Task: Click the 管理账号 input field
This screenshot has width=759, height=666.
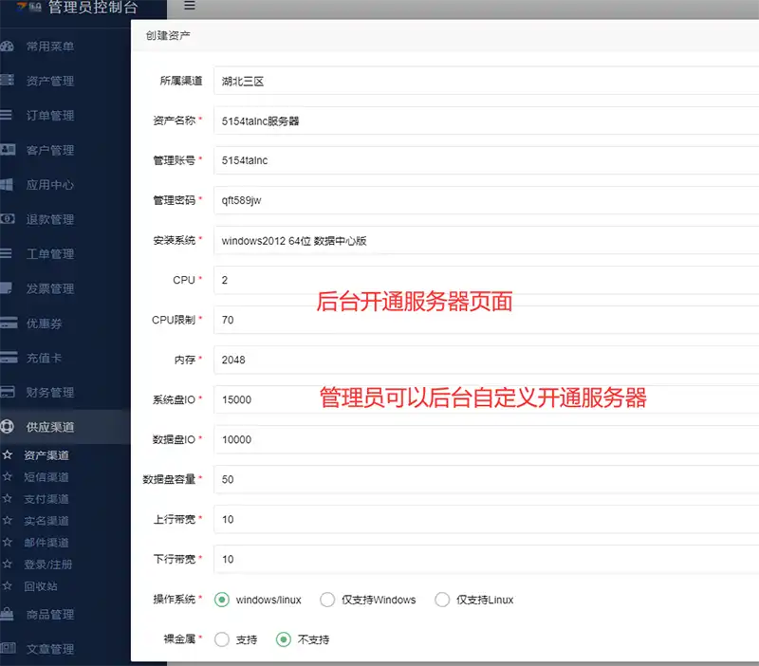Action: point(486,160)
